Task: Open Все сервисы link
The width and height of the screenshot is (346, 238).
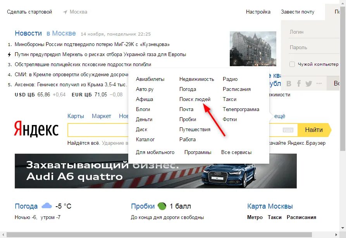Action: point(236,152)
